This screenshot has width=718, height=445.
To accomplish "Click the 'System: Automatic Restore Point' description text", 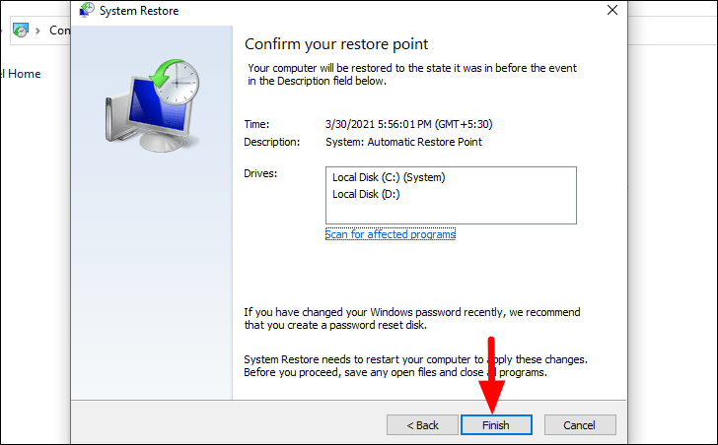I will click(x=403, y=142).
